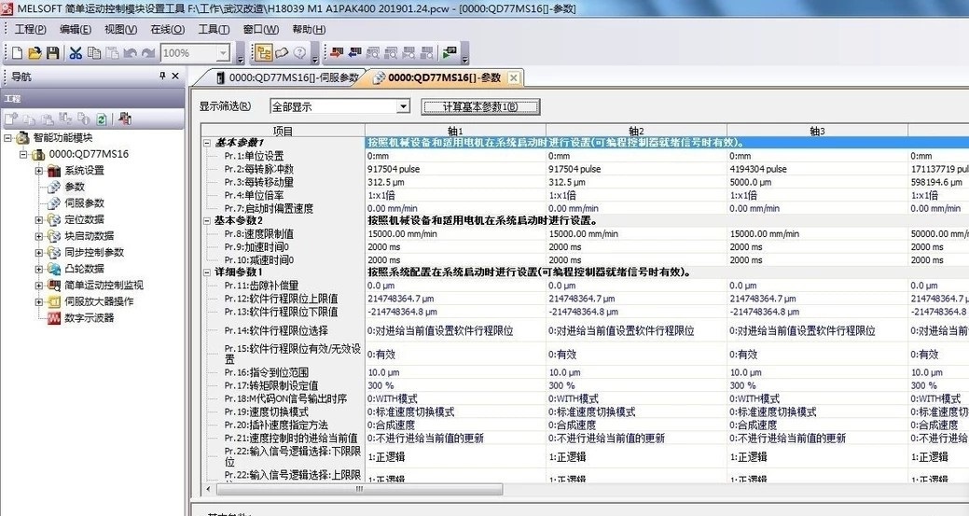Viewport: 969px width, 516px height.
Task: Click the Read from module blue arrow icon
Action: coord(354,53)
